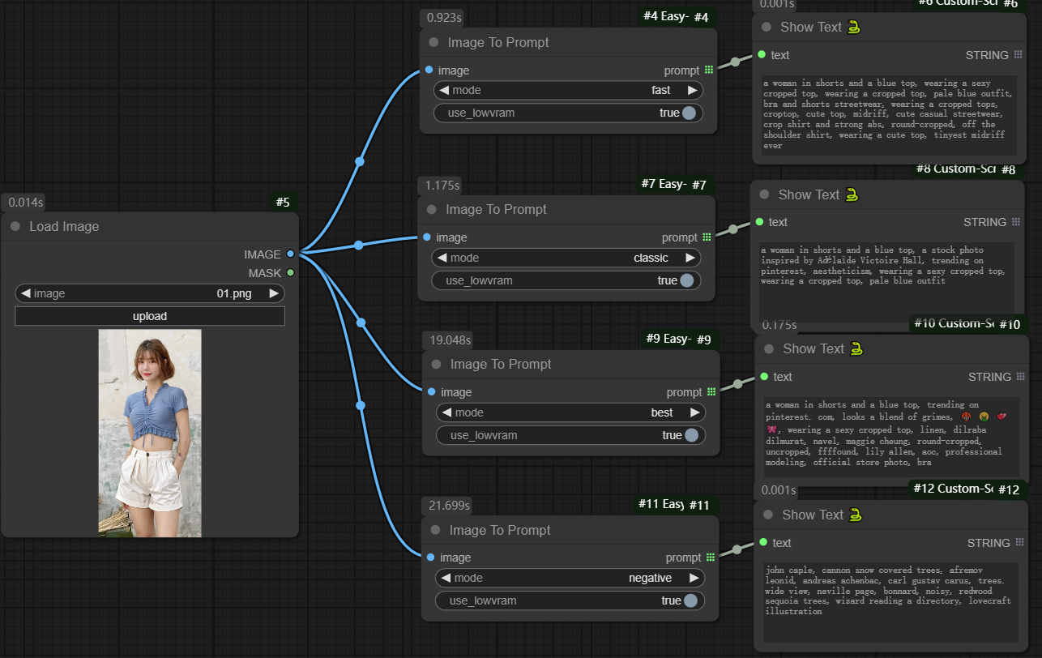Viewport: 1042px width, 658px height.
Task: Click the STRING output grid icon on node #8
Action: coord(1014,222)
